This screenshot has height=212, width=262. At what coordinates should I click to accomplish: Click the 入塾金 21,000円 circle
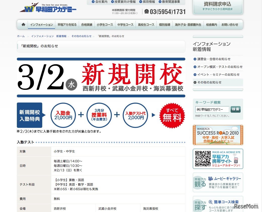63,115
